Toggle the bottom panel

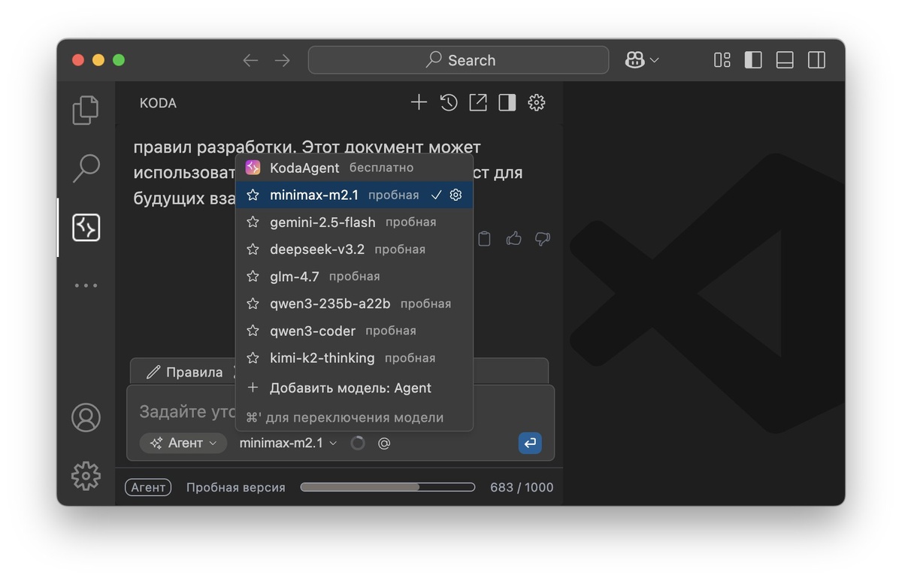pyautogui.click(x=785, y=60)
